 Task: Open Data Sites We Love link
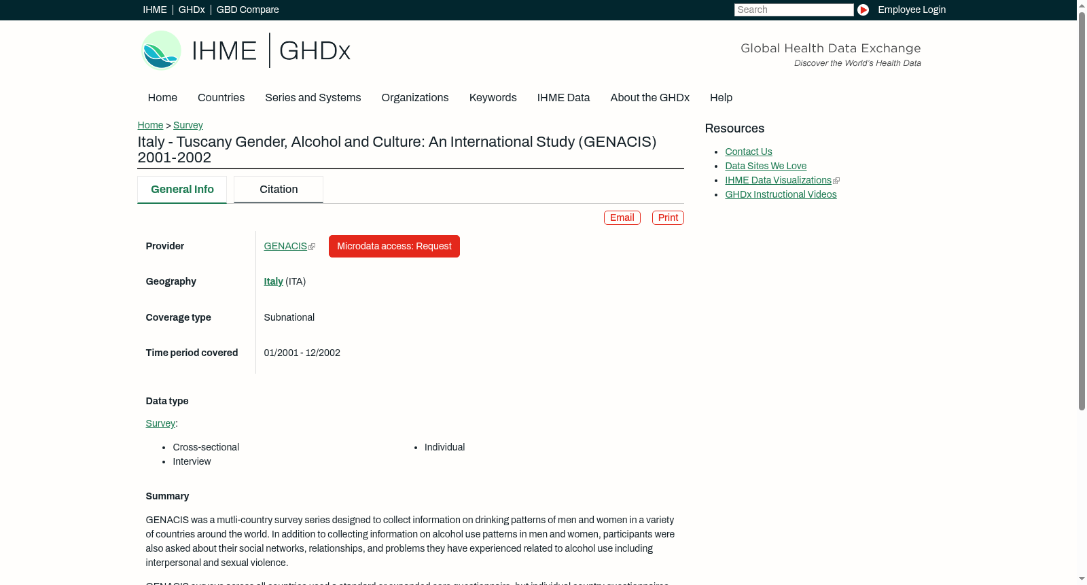tap(766, 166)
